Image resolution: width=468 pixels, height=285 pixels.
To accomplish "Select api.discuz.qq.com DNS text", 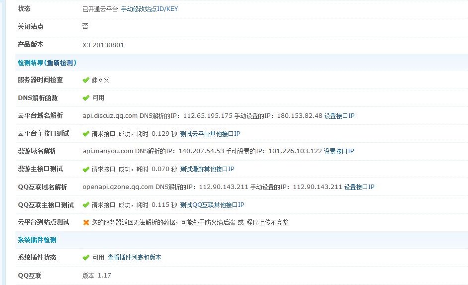I will (157, 116).
